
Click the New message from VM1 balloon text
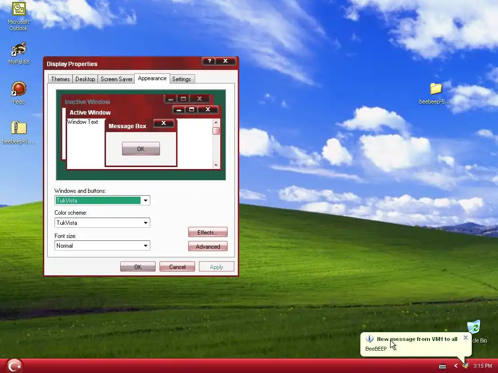[417, 339]
